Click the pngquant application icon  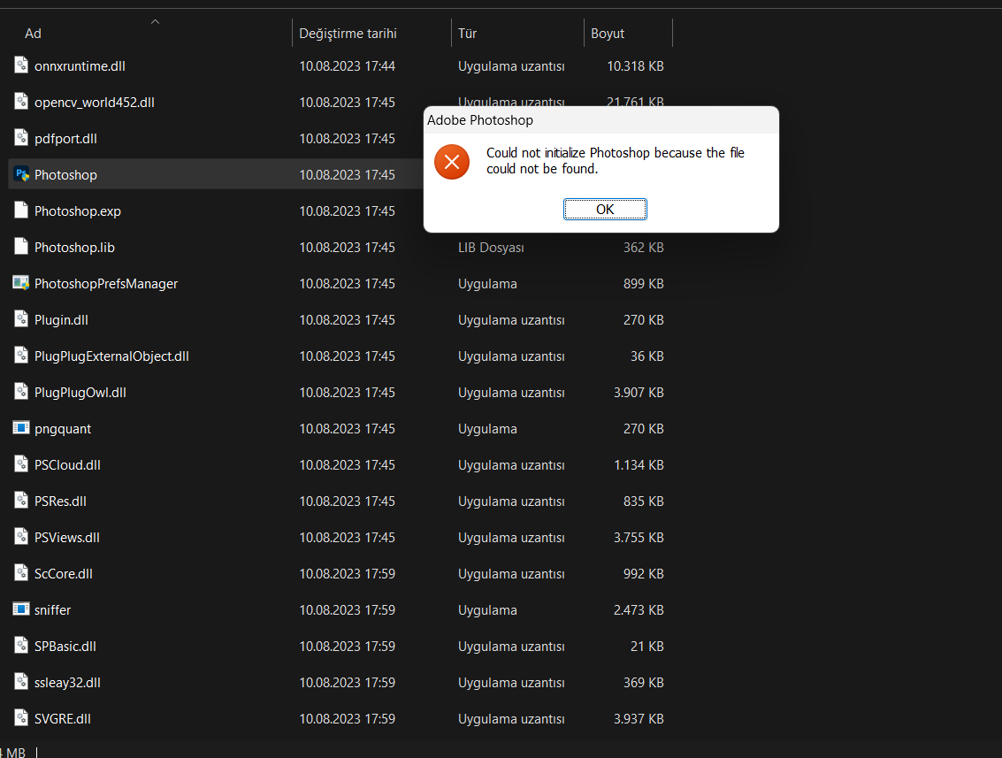pyautogui.click(x=20, y=428)
